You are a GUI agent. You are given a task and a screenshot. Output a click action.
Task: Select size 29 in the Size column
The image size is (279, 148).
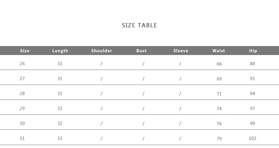[x=22, y=109]
